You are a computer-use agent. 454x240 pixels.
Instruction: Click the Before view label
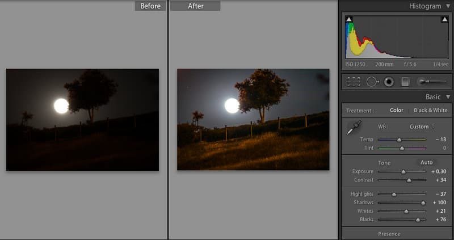[x=150, y=6]
